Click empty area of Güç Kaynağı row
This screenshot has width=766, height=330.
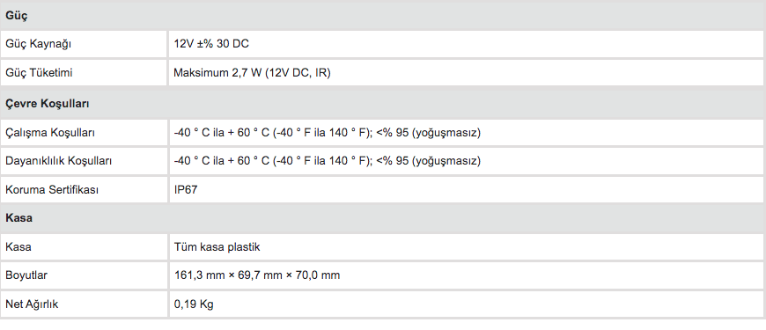point(508,44)
